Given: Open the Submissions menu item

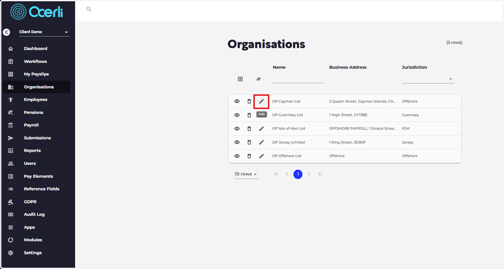Looking at the screenshot, I should 37,138.
